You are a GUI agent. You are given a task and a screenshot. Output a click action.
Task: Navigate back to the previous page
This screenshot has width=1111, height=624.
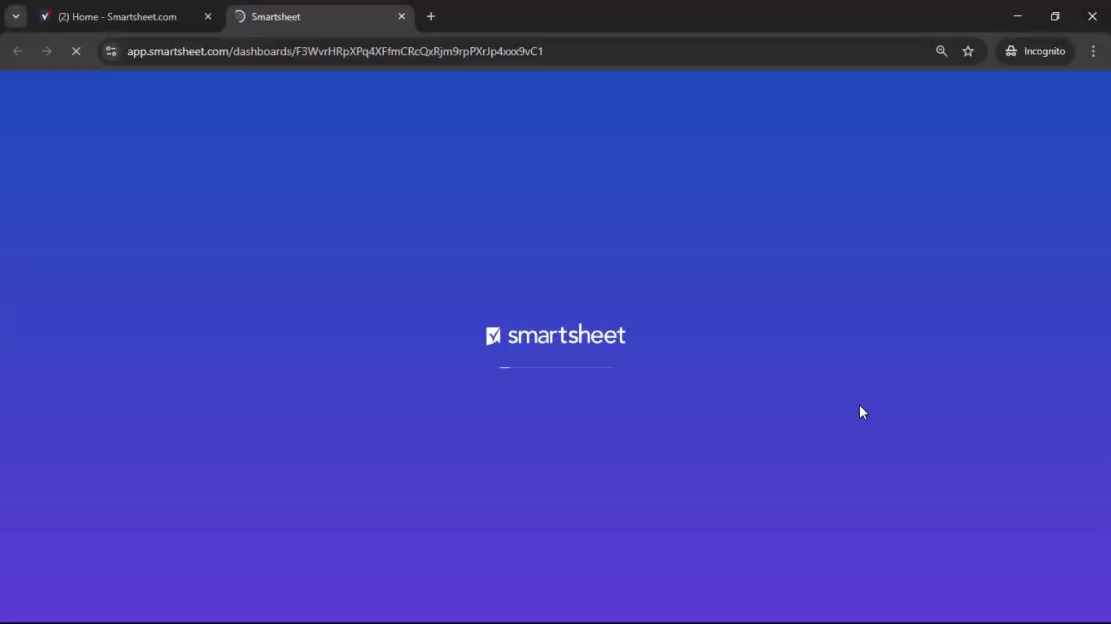18,51
